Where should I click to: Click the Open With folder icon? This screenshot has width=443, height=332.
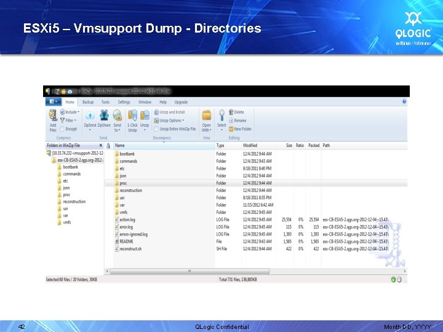coord(207,116)
